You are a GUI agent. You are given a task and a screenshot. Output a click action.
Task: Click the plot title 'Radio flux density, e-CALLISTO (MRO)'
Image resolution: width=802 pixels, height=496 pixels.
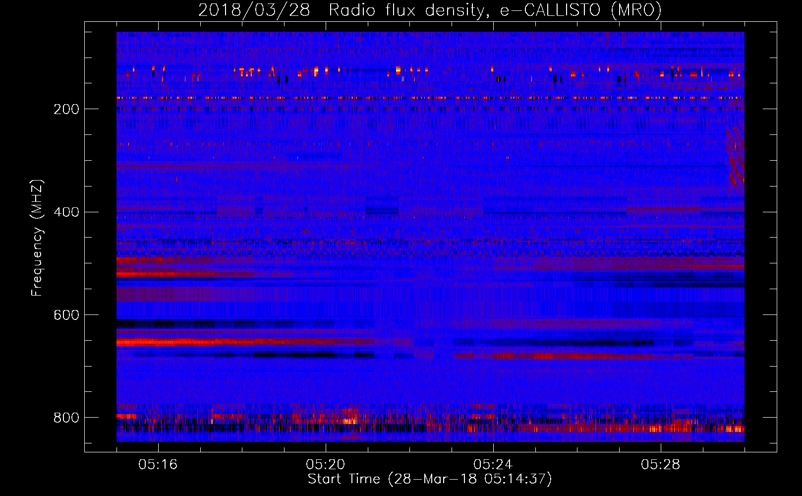[495, 10]
